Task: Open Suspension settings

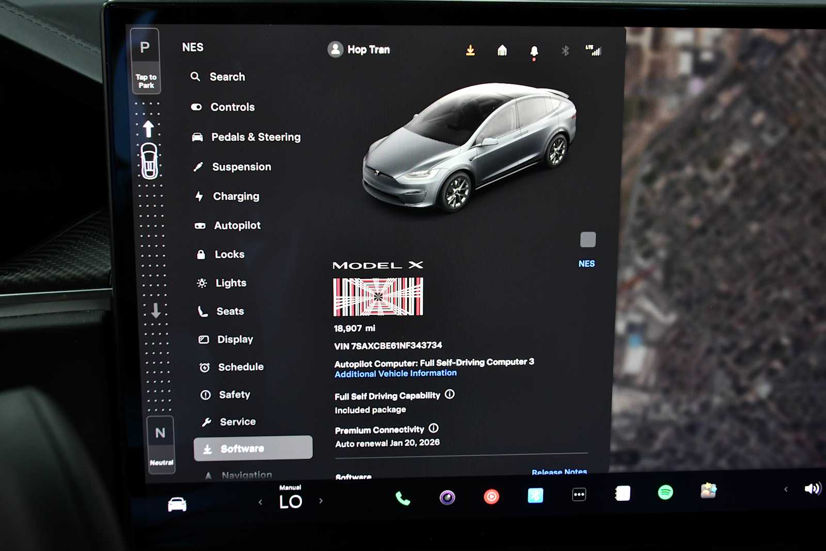Action: coord(232,167)
